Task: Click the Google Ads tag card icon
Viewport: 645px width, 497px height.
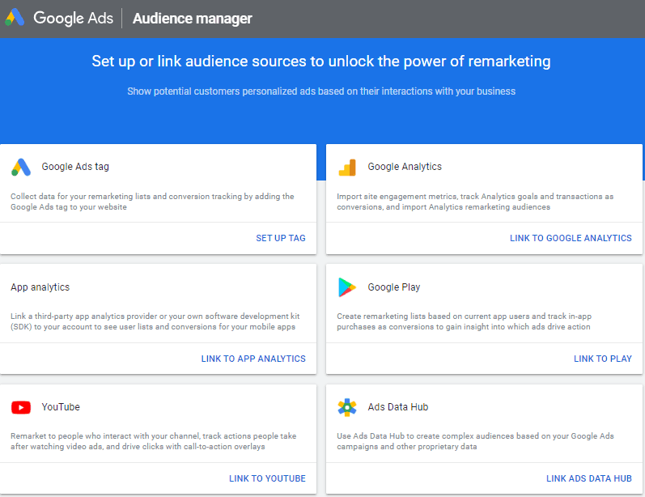Action: tap(21, 167)
